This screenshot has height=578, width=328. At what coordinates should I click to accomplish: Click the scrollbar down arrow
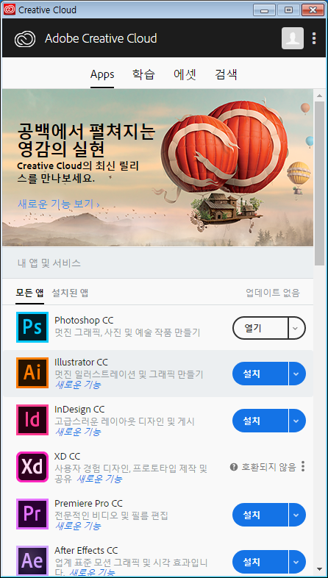tap(320, 568)
